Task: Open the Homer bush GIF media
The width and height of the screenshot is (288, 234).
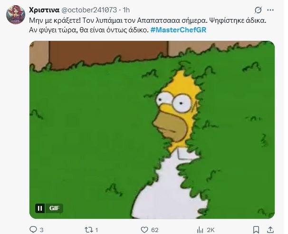Action: coord(152,130)
